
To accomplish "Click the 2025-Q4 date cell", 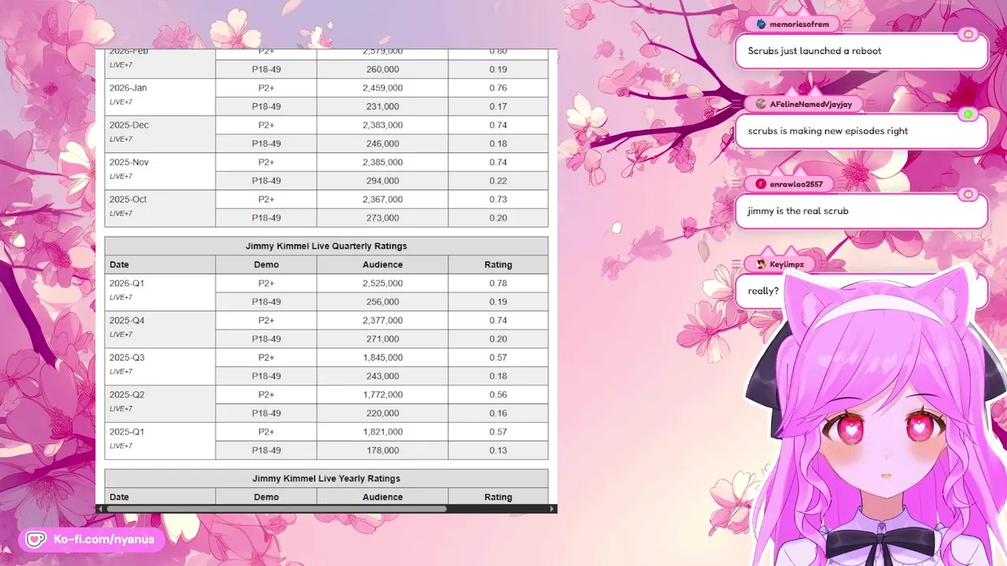I will pyautogui.click(x=160, y=329).
